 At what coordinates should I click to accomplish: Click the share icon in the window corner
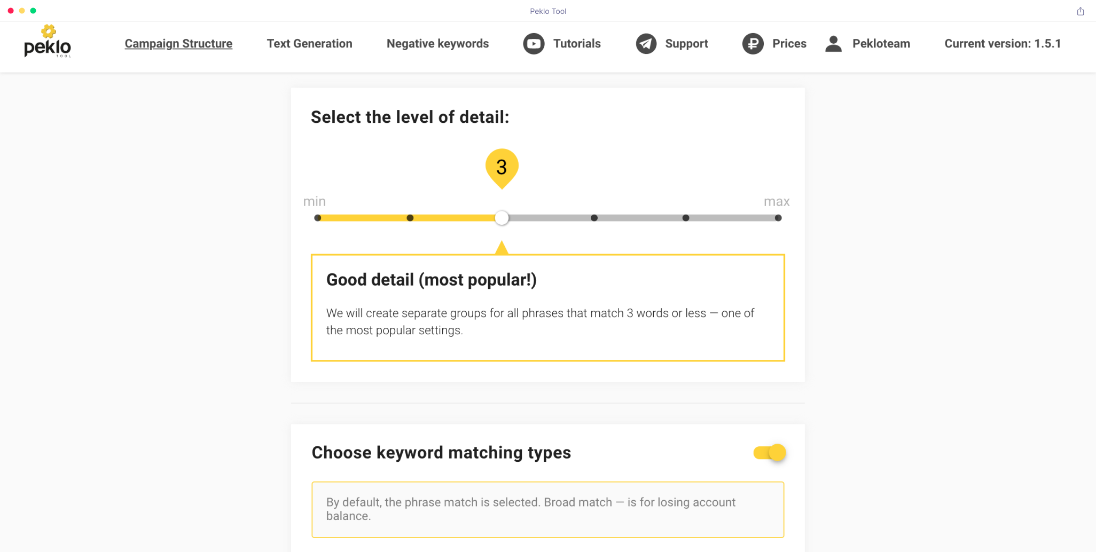[1080, 10]
